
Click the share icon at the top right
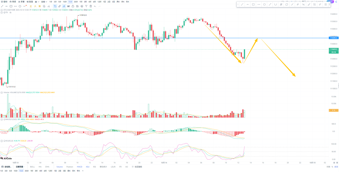[336, 2]
